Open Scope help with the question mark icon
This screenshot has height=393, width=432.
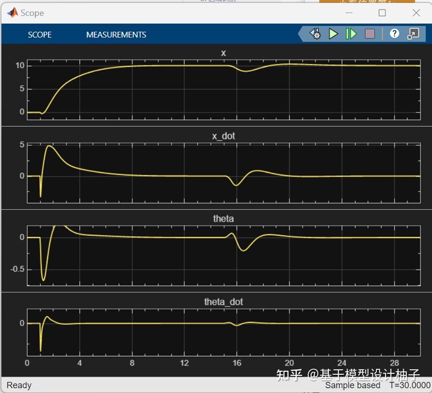pyautogui.click(x=395, y=34)
